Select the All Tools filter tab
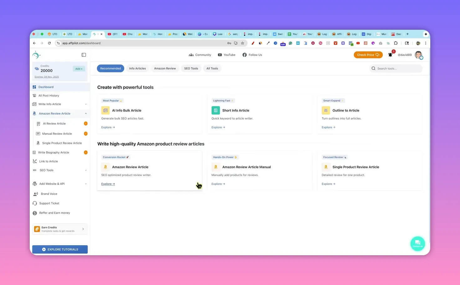Viewport: 460px width, 285px height. 212,68
